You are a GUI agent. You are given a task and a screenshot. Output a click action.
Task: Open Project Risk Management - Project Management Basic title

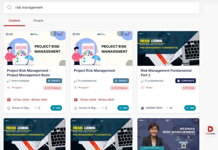click(29, 73)
